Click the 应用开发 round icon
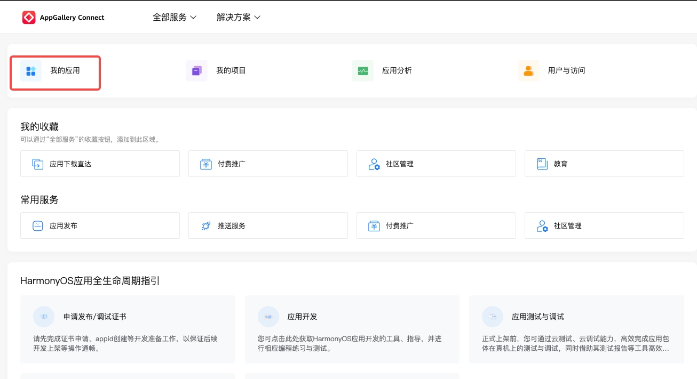 pos(268,317)
